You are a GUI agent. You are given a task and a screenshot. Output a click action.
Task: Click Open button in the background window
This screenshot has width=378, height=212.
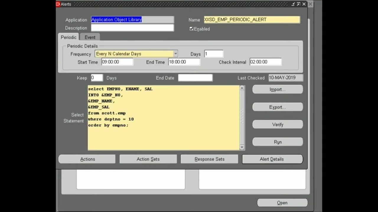pyautogui.click(x=282, y=203)
